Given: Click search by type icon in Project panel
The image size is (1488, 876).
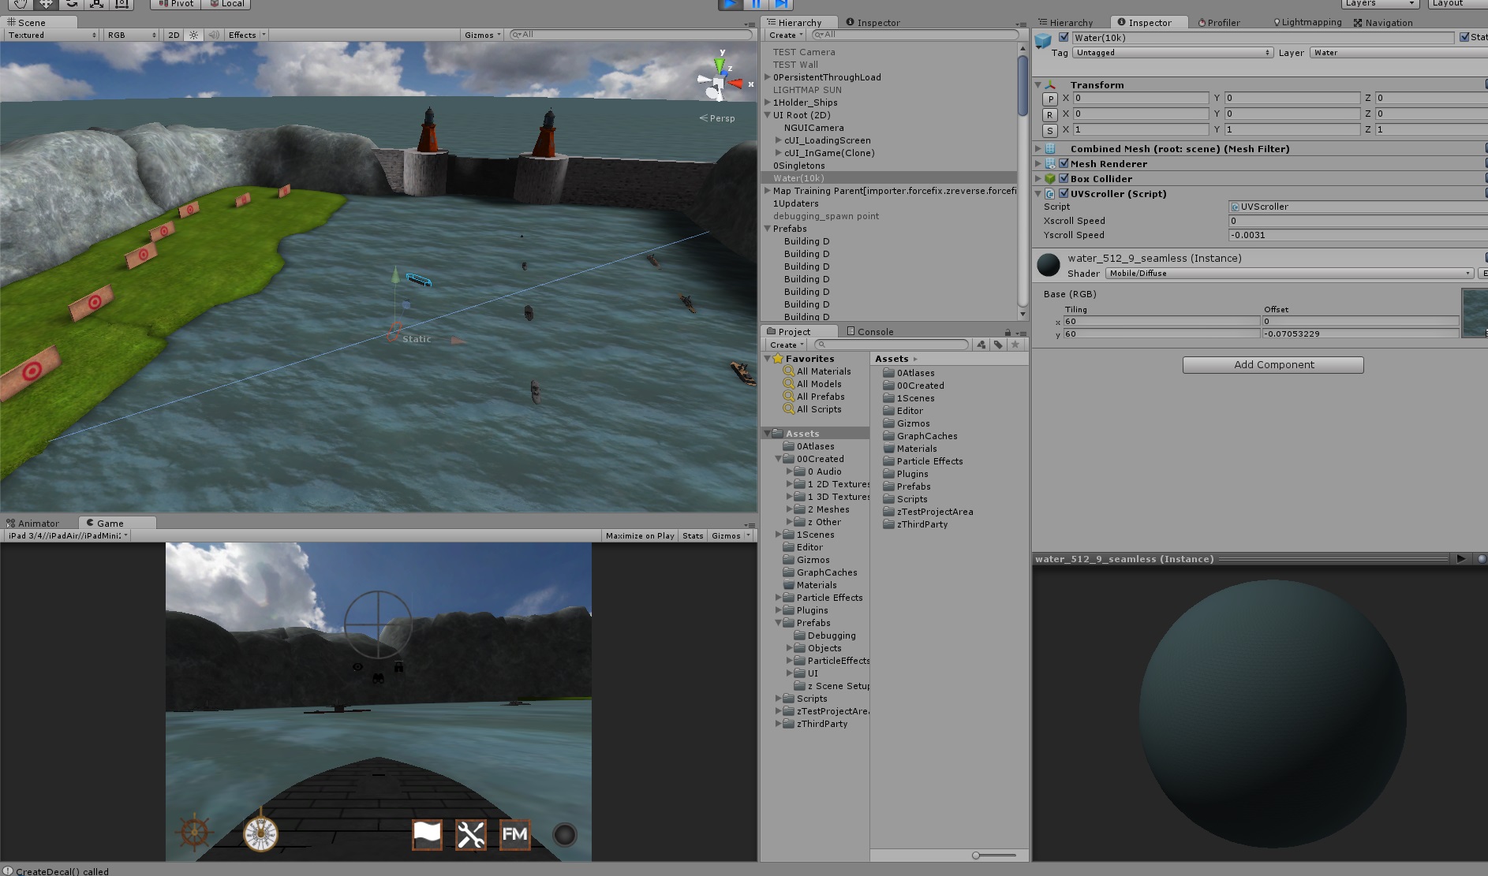Looking at the screenshot, I should tap(981, 345).
